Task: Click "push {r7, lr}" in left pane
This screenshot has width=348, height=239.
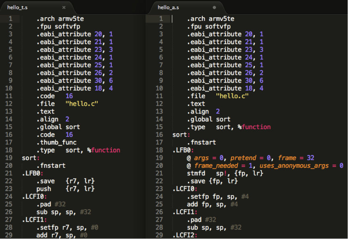Action: point(66,189)
